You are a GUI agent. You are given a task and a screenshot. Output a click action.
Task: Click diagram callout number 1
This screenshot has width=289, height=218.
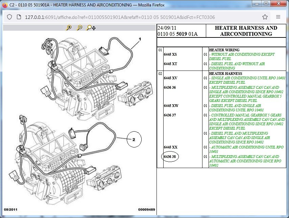point(140,39)
